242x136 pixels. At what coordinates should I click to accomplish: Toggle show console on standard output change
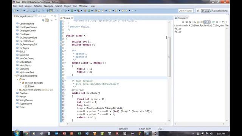(x=205, y=22)
